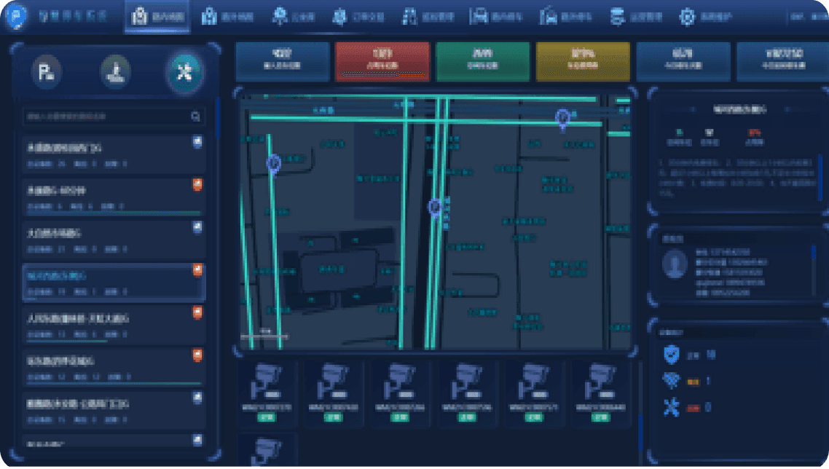829x469 pixels.
Task: Select the highlighted round wrench-tools mode icon
Action: point(184,71)
